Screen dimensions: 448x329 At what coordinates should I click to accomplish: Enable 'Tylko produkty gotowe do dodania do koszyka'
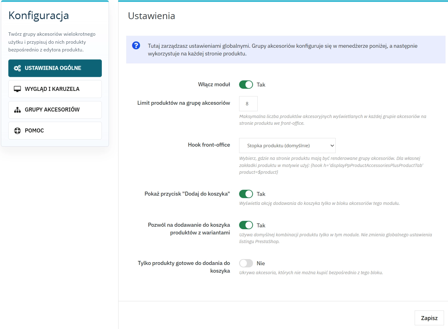point(246,263)
